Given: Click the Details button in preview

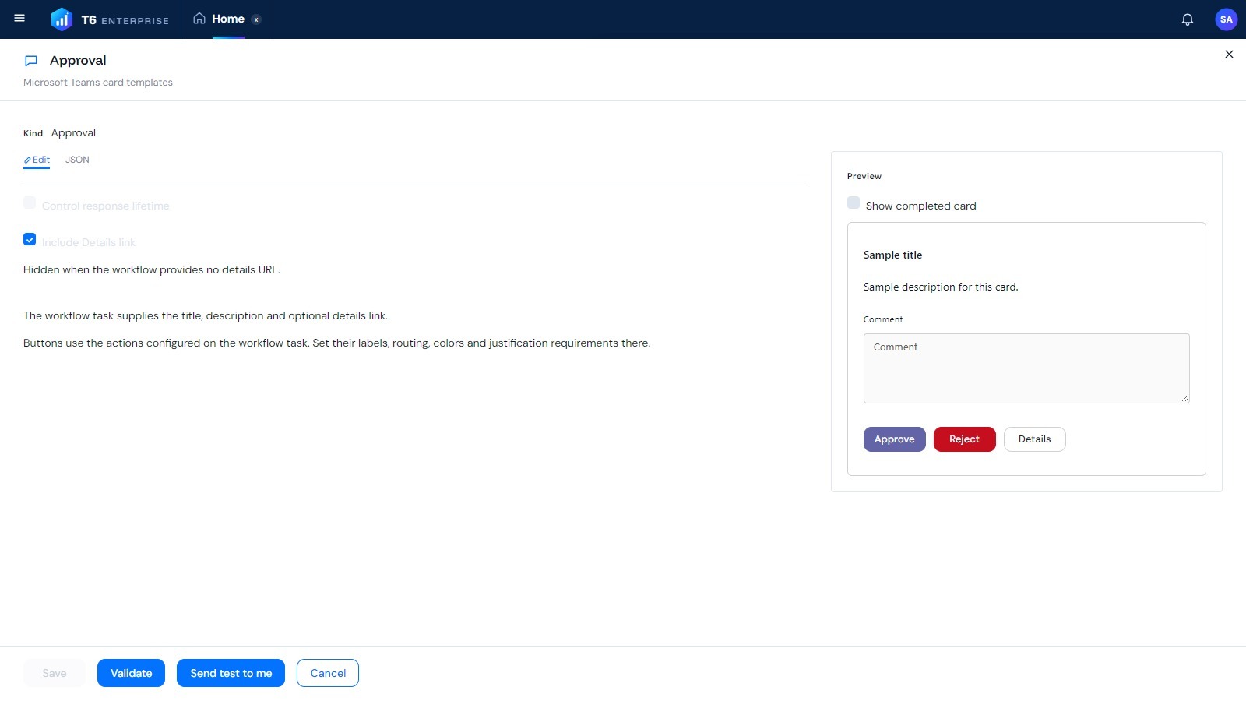Looking at the screenshot, I should point(1035,439).
